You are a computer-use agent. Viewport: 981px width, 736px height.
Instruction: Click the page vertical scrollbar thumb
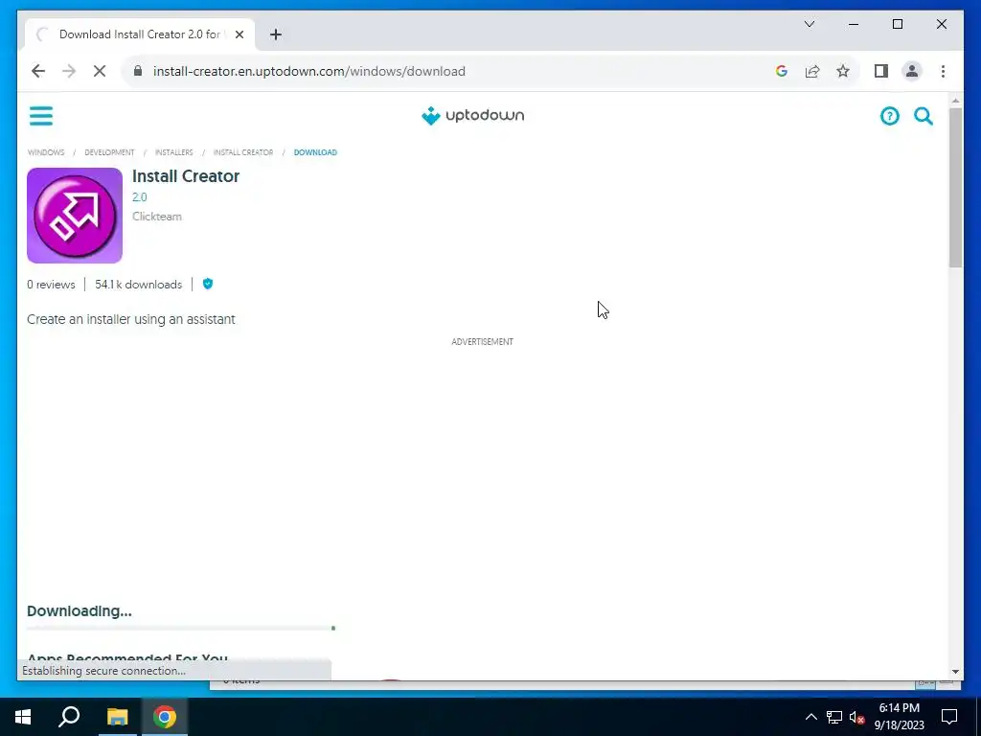click(x=955, y=188)
